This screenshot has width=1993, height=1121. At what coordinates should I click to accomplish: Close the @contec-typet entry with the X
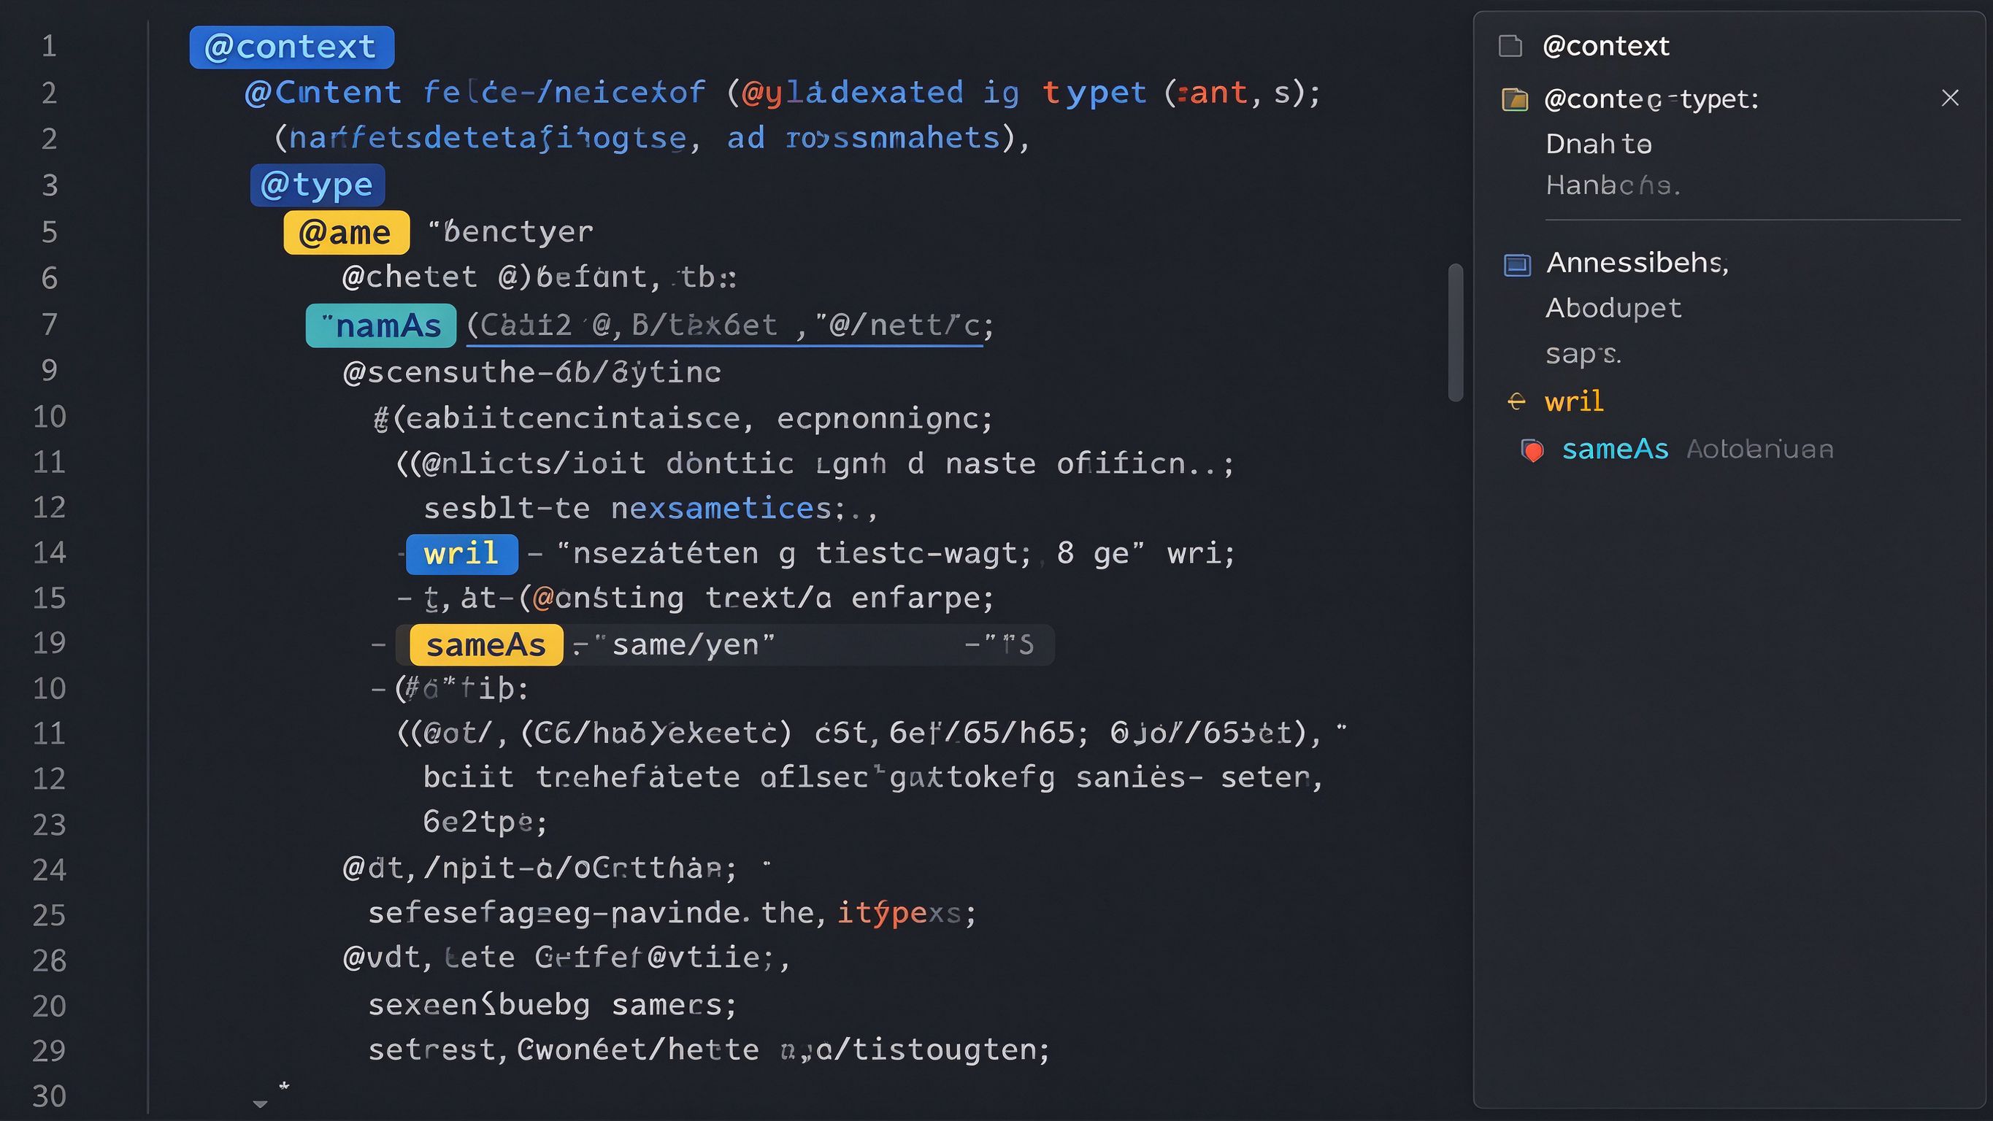[x=1950, y=98]
